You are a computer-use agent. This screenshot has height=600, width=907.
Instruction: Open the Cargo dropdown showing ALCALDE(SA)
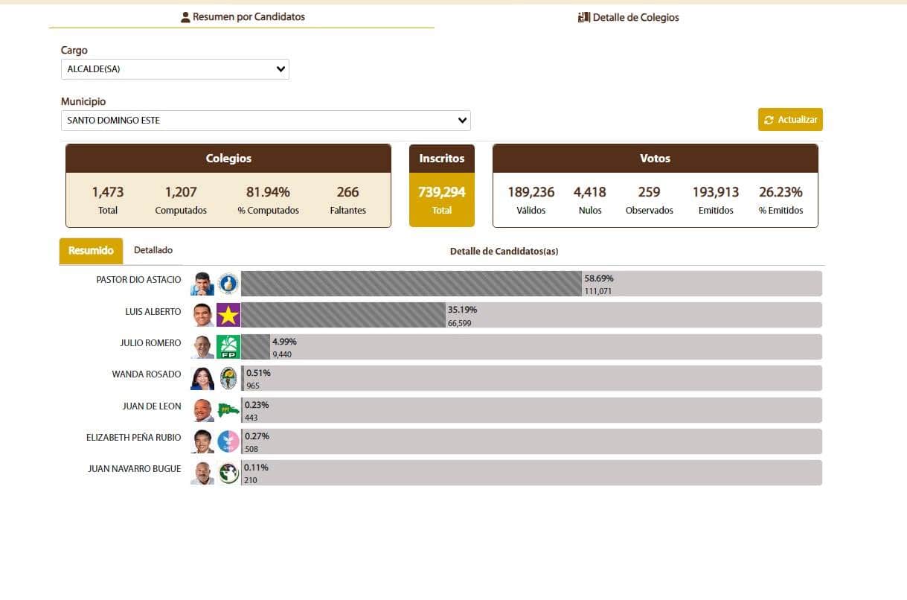[x=174, y=69]
